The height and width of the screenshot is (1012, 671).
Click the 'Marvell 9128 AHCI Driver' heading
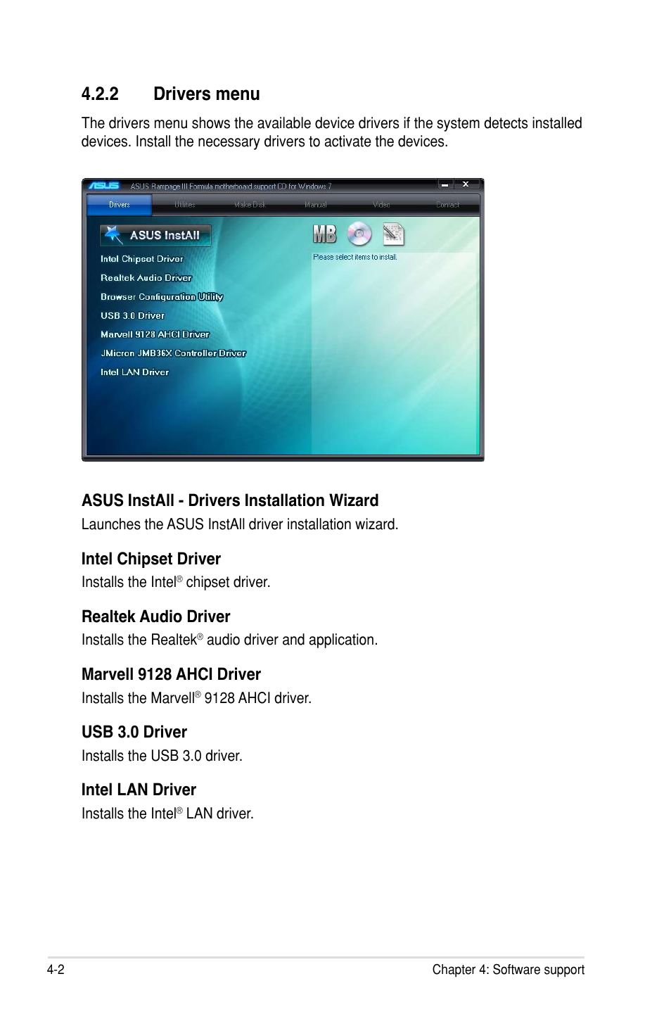(x=171, y=674)
